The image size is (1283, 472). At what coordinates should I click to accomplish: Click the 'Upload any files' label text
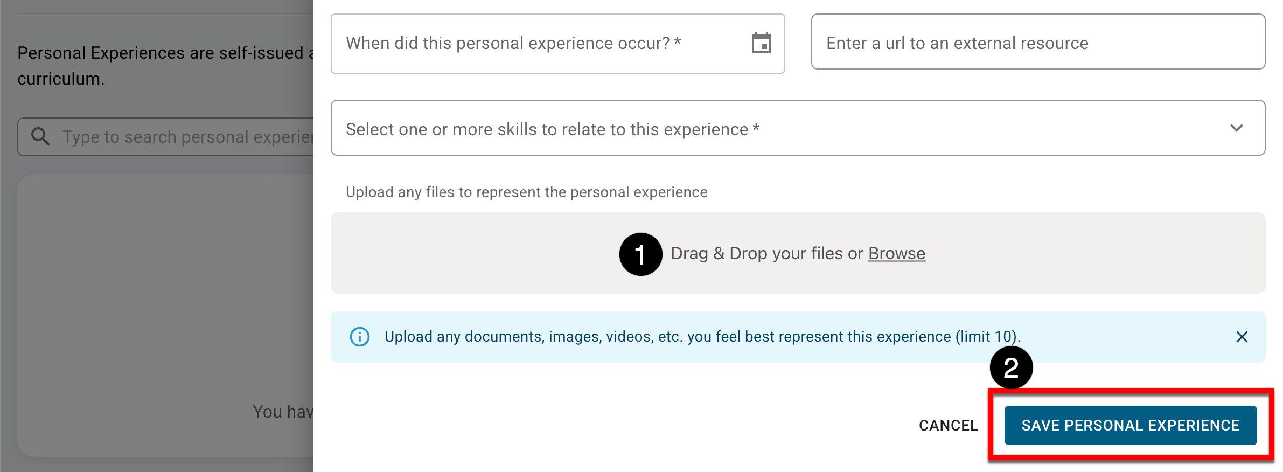526,192
